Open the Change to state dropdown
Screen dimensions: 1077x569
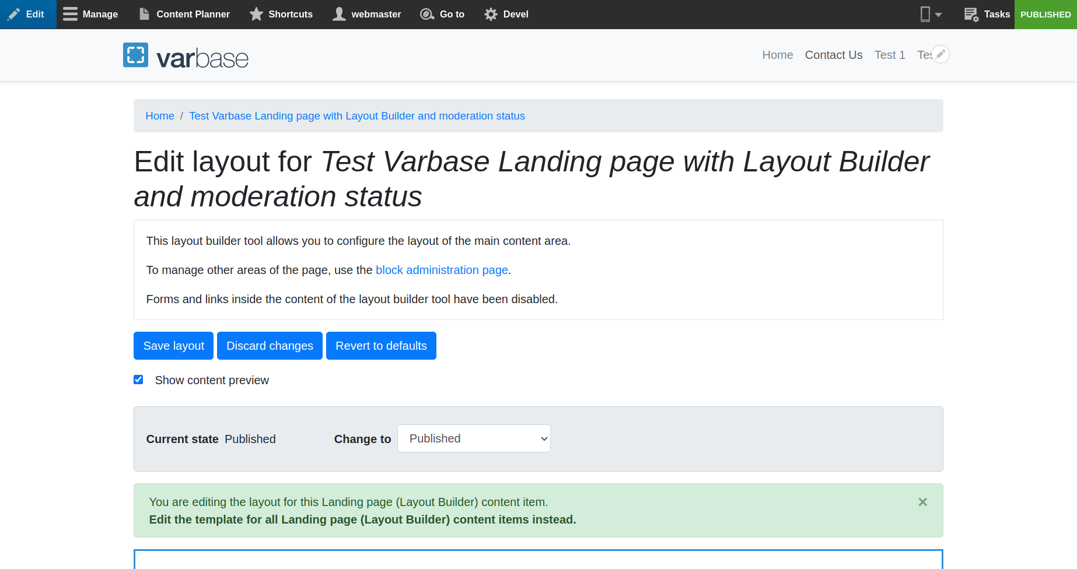coord(473,438)
